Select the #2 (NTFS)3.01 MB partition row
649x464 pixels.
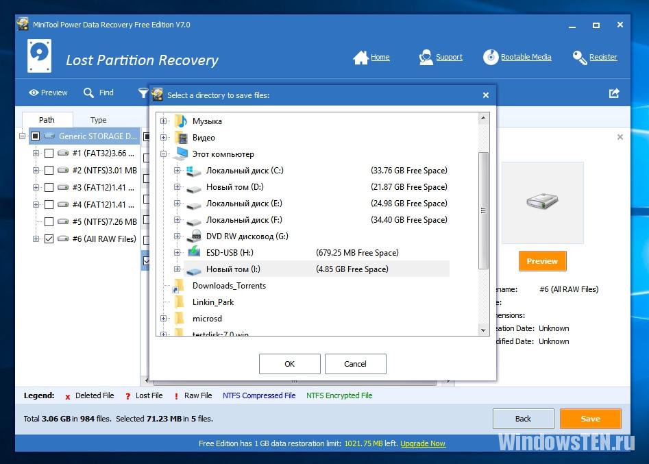click(x=104, y=170)
